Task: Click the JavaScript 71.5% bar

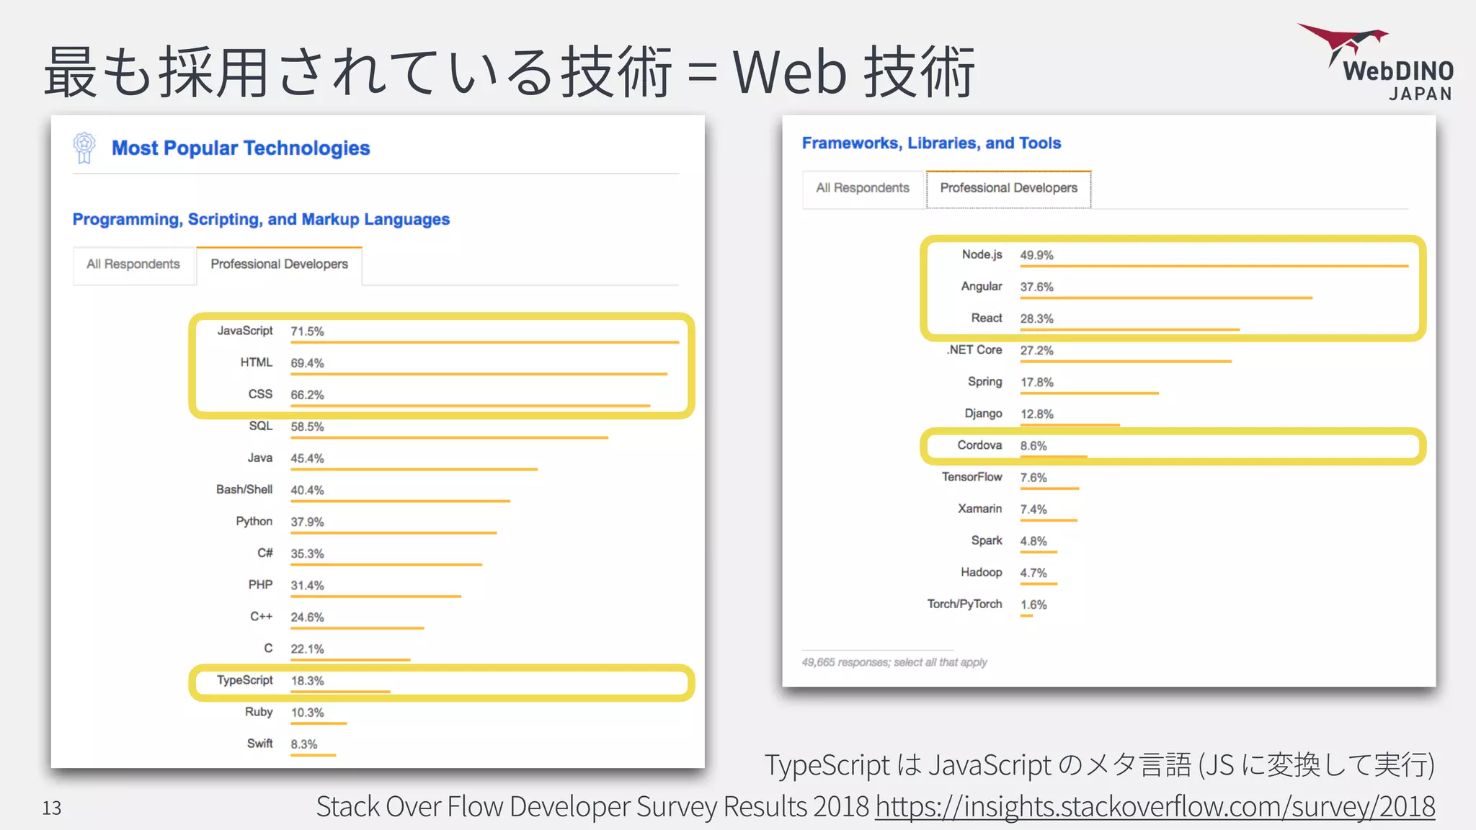Action: pos(484,342)
